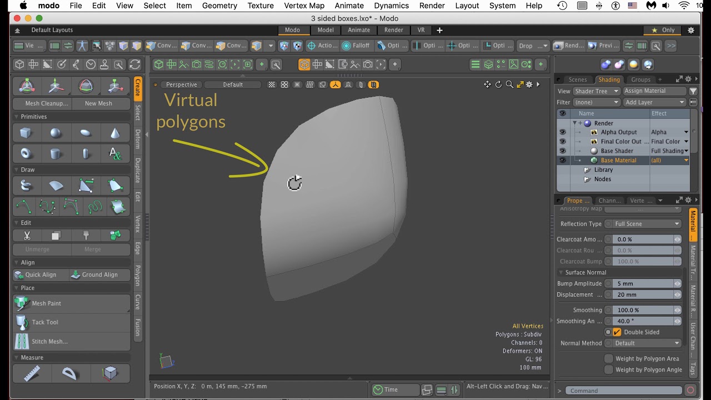Image resolution: width=711 pixels, height=400 pixels.
Task: Open the Dynamics menu
Action: pos(391,6)
